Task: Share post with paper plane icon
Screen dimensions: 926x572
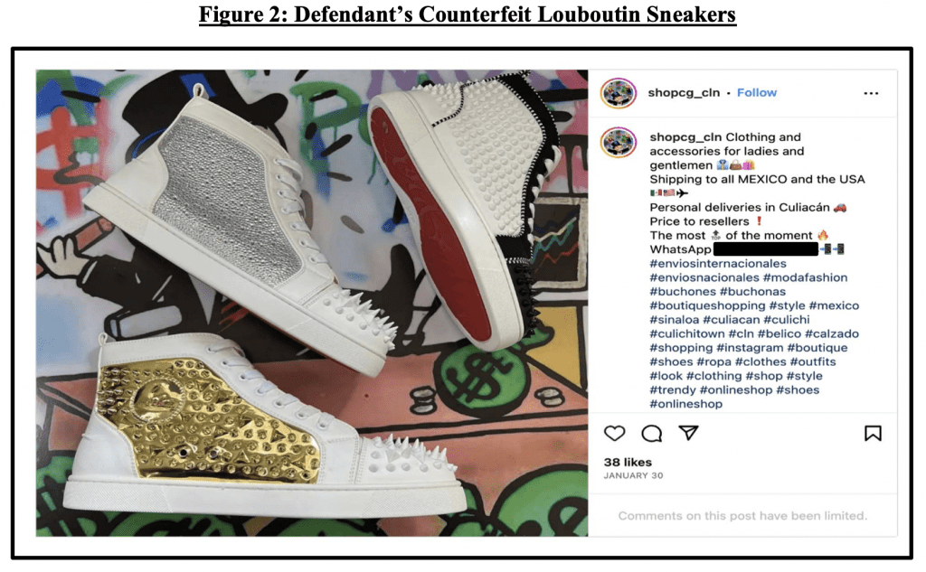Action: (x=688, y=433)
